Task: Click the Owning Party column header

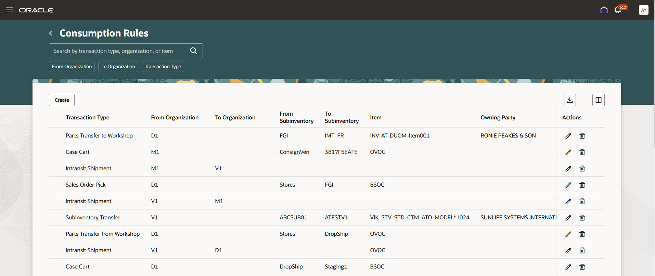Action: click(x=498, y=117)
